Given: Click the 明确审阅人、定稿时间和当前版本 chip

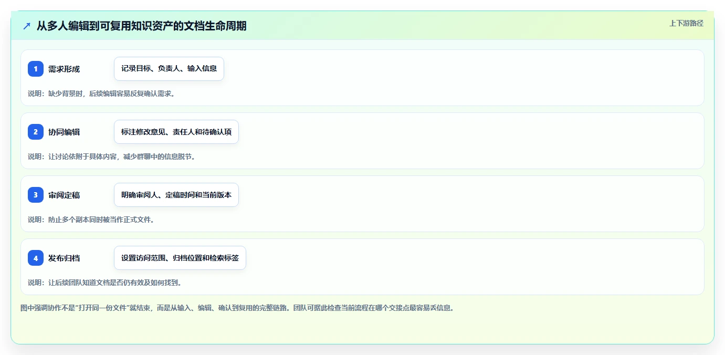Looking at the screenshot, I should [x=176, y=195].
